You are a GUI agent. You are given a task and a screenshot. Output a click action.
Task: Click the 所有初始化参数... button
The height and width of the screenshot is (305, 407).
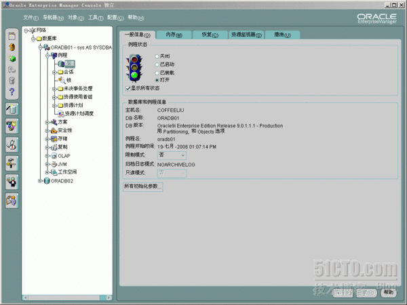tap(142, 186)
